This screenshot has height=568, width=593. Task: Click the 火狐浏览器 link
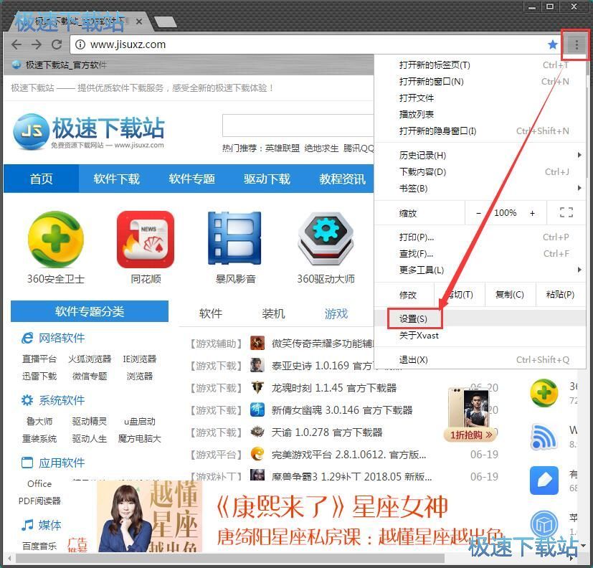(x=90, y=359)
